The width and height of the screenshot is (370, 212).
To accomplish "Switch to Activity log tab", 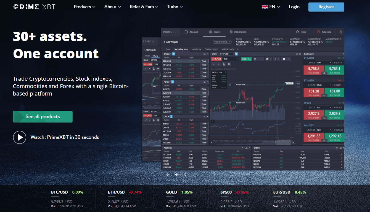I will (197, 49).
